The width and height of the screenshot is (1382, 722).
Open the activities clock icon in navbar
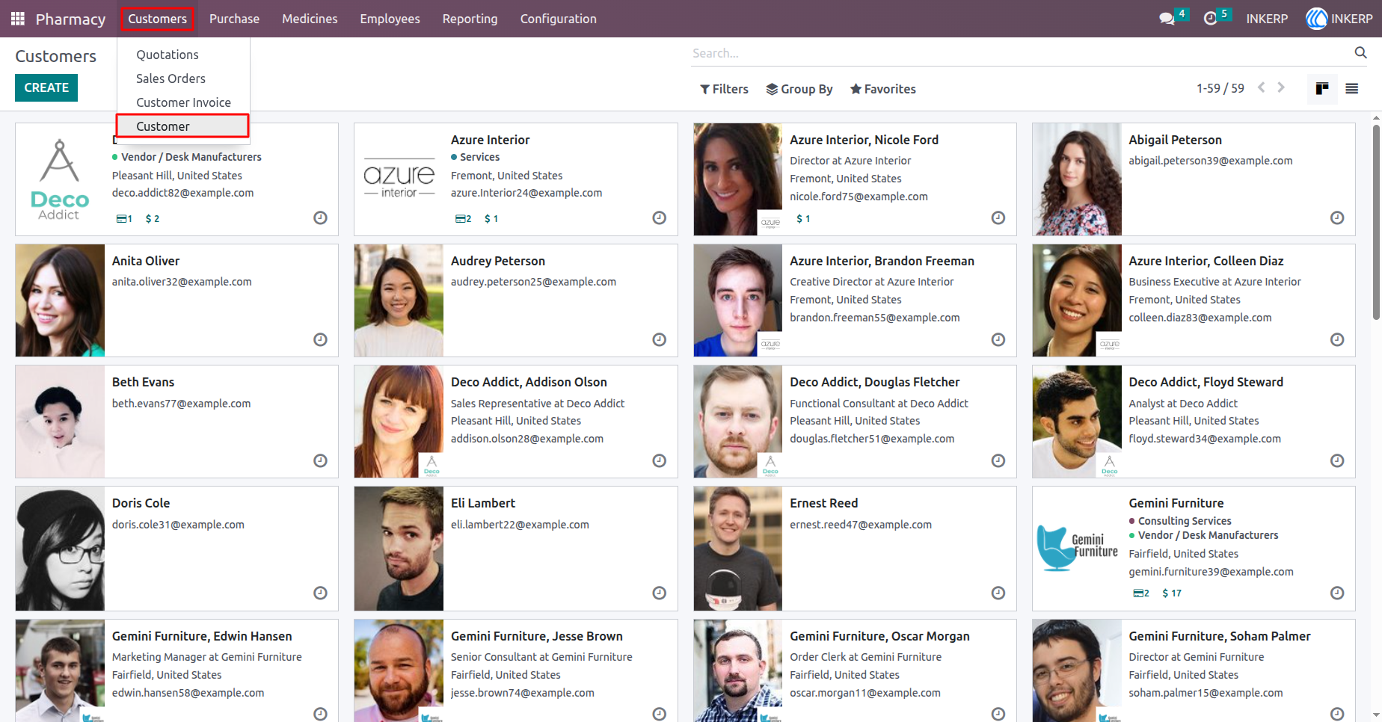pos(1210,19)
